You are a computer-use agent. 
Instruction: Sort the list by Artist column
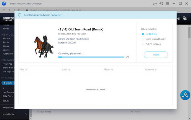[x=66, y=70]
